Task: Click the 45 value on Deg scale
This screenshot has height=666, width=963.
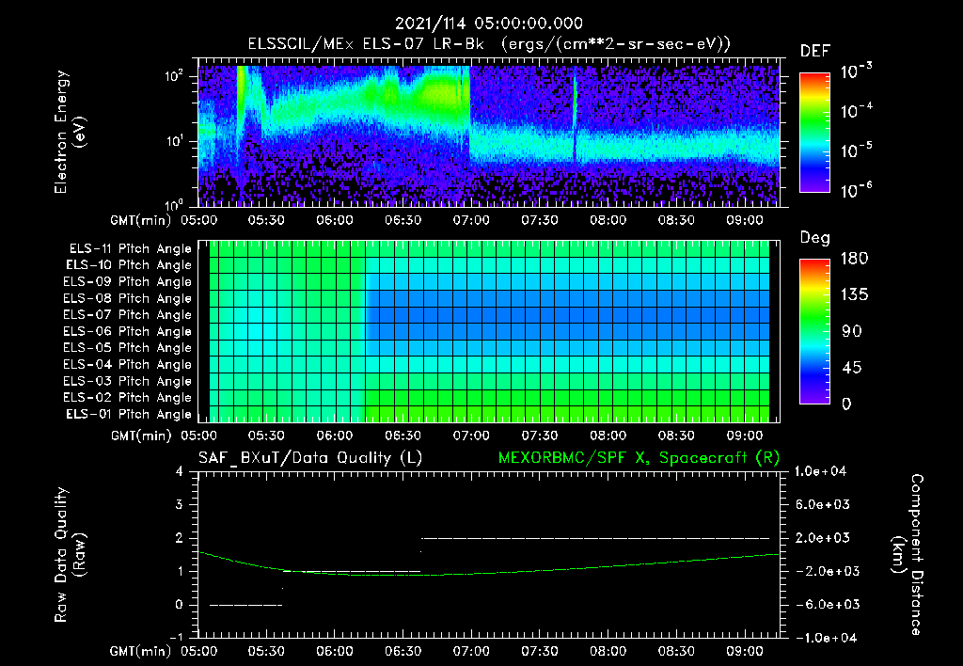Action: coord(852,368)
